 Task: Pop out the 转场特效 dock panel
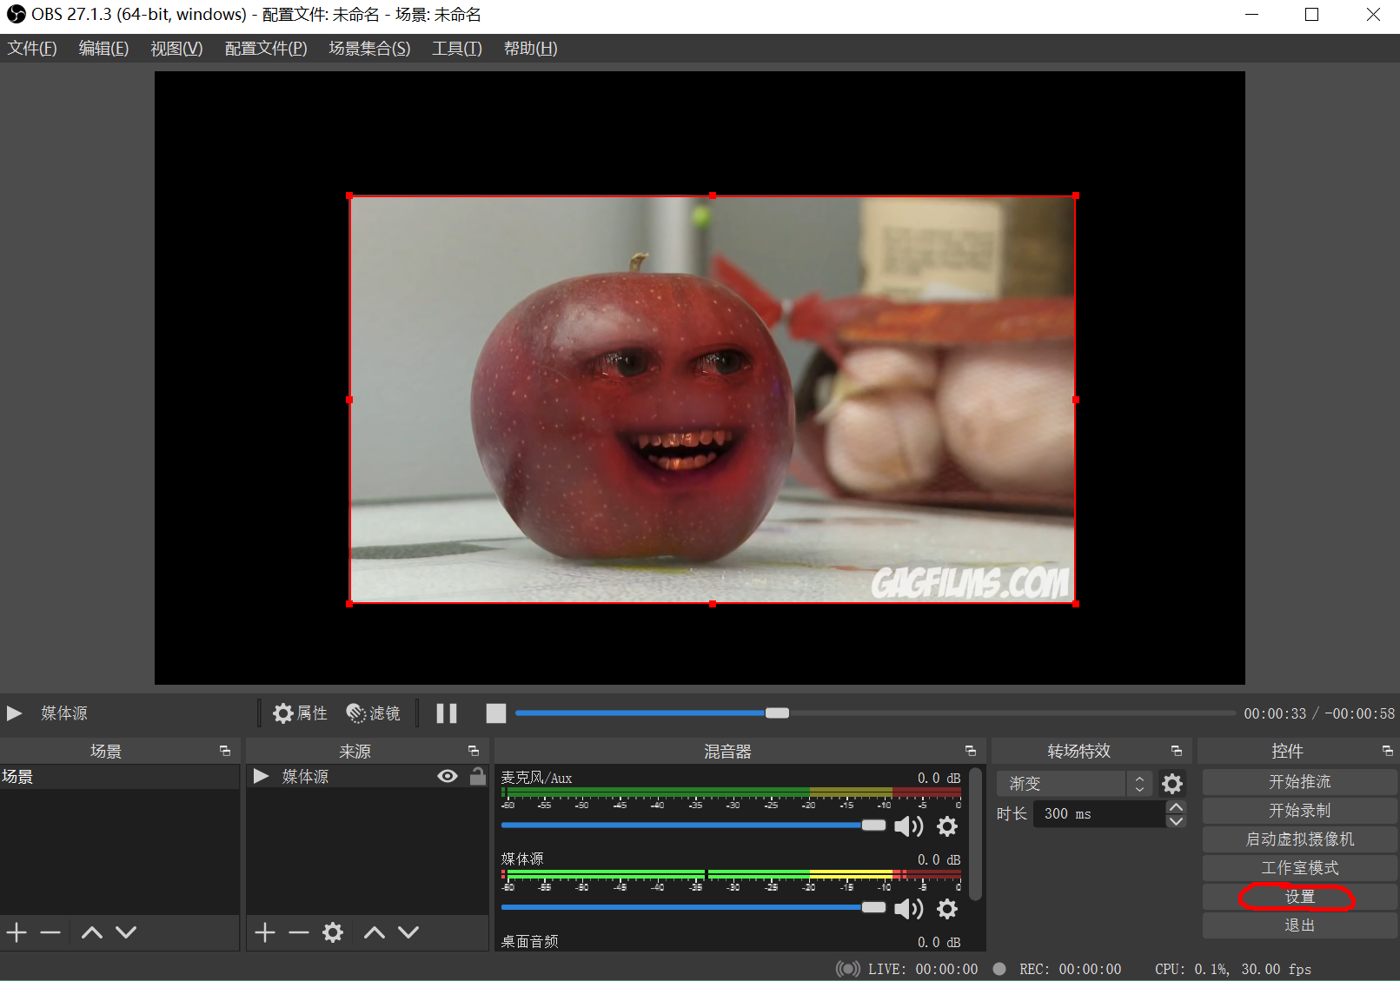pos(1177,751)
